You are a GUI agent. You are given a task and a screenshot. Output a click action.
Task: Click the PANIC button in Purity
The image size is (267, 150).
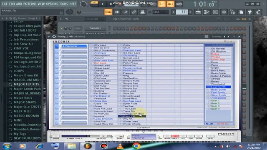coord(120,136)
